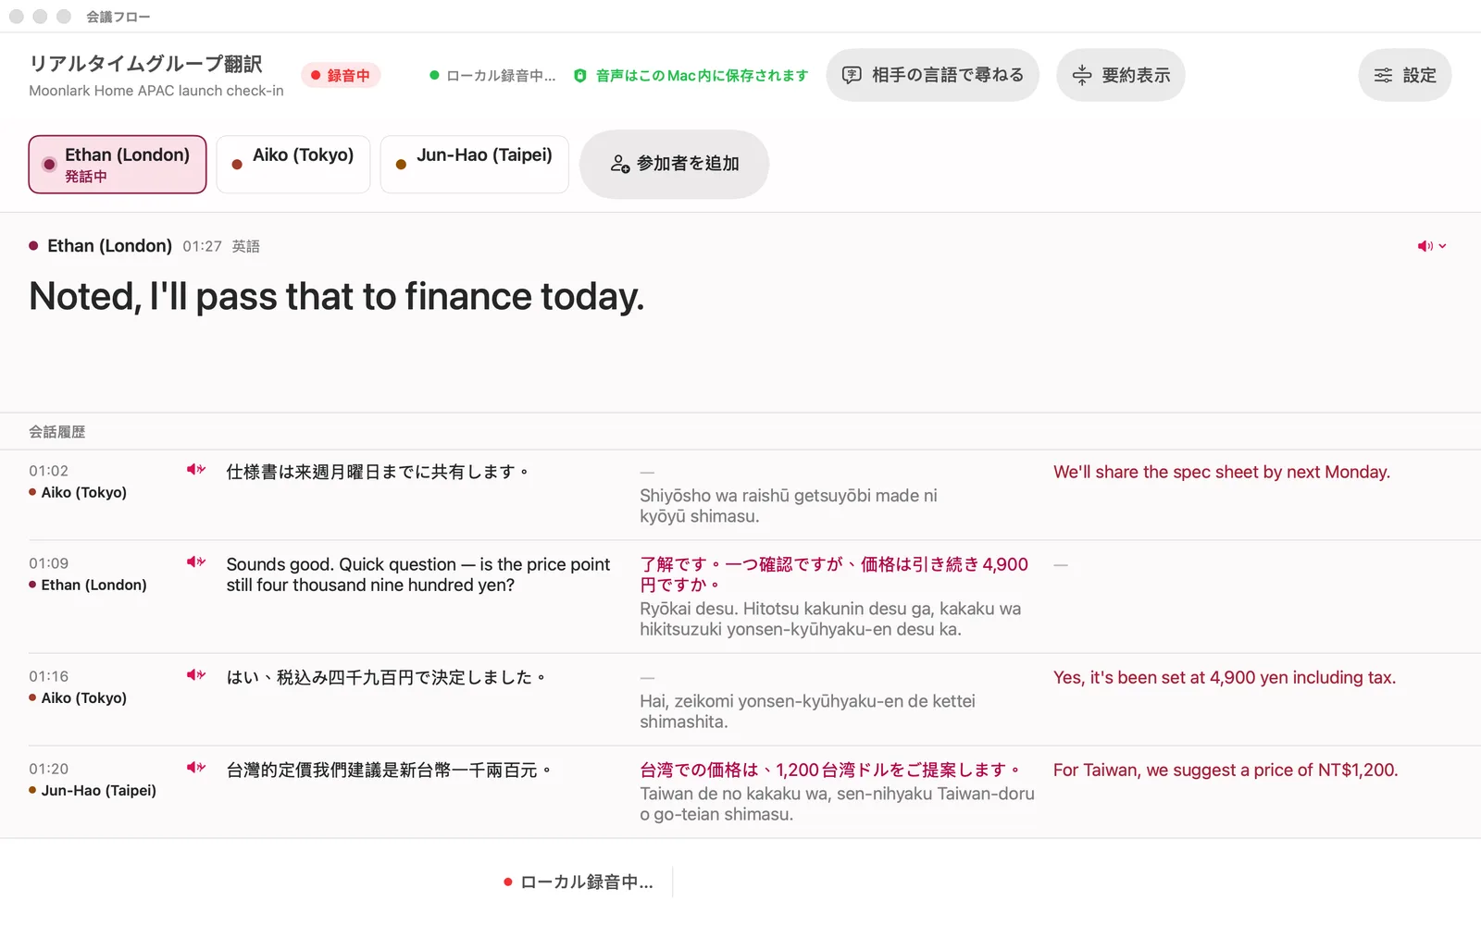Viewport: 1481px width, 925px height.
Task: Click the 相手の言語で尋ねる button
Action: point(932,75)
